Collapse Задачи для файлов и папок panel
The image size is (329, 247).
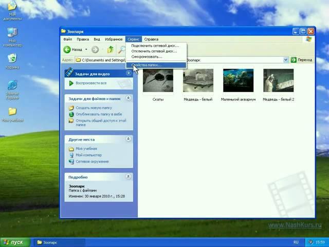129,98
